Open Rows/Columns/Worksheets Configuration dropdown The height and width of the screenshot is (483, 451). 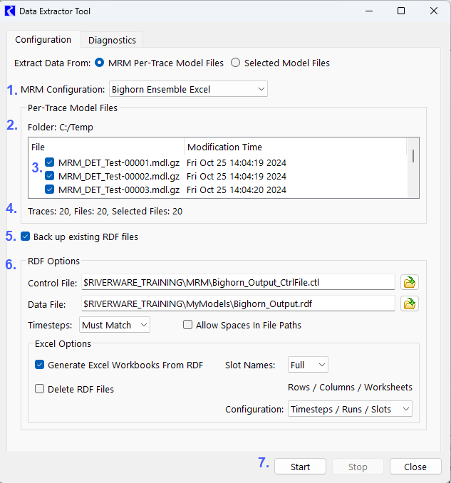(350, 409)
